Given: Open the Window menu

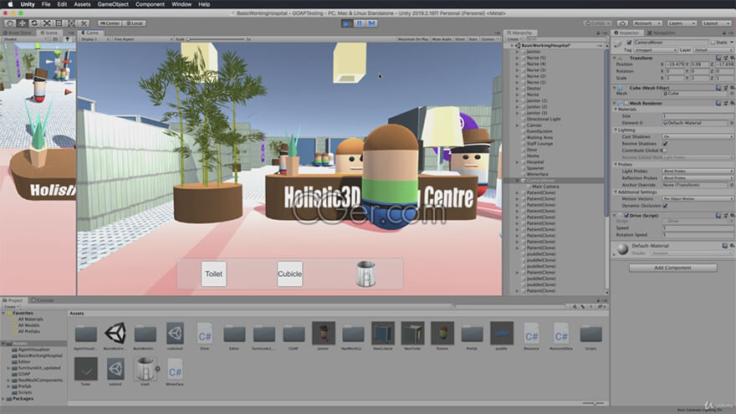Looking at the screenshot, I should (x=181, y=4).
